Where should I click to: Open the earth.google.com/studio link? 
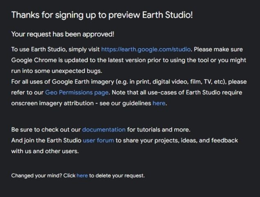tap(145, 49)
